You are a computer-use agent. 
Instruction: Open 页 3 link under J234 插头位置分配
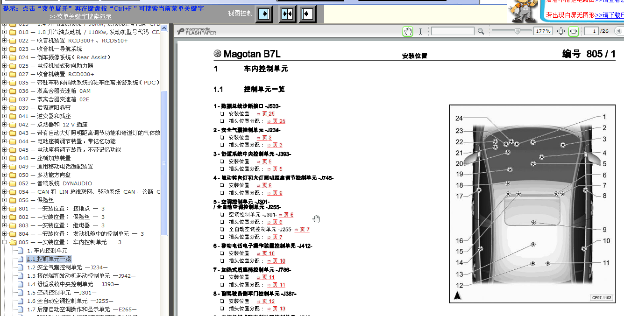click(274, 145)
